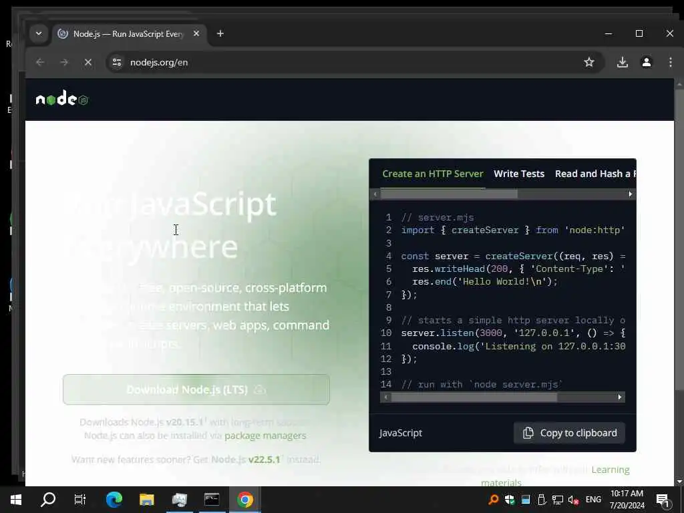Switch to Read and Hash a File tab
The height and width of the screenshot is (513, 684).
point(595,174)
